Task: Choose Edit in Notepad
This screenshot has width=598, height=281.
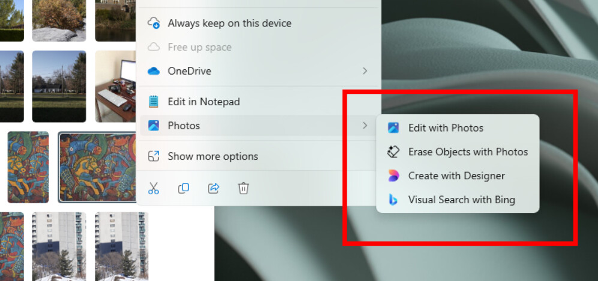Action: [259, 102]
